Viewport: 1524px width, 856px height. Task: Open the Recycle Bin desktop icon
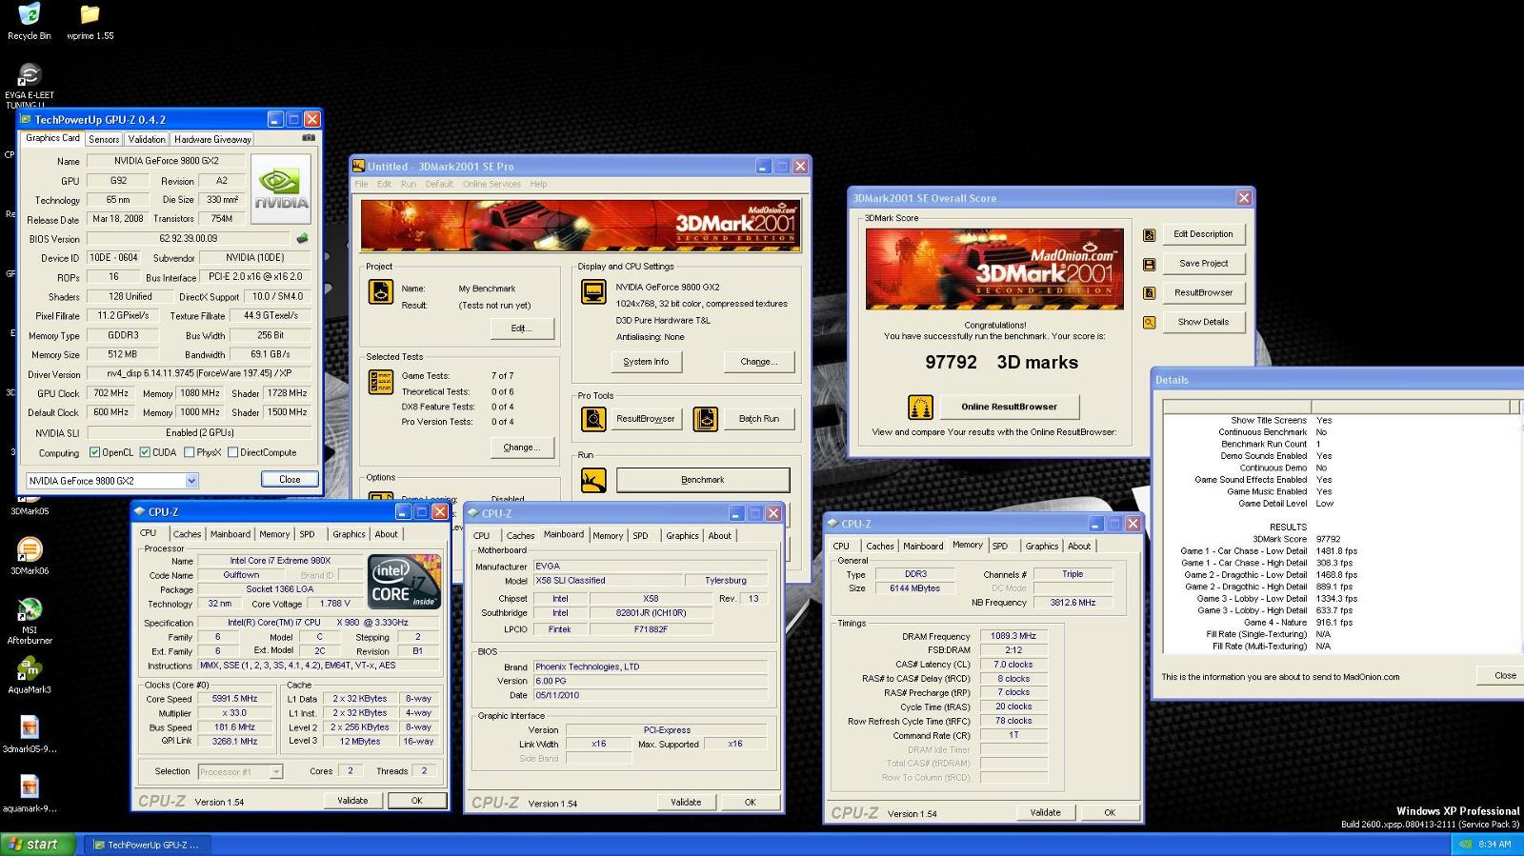point(30,22)
